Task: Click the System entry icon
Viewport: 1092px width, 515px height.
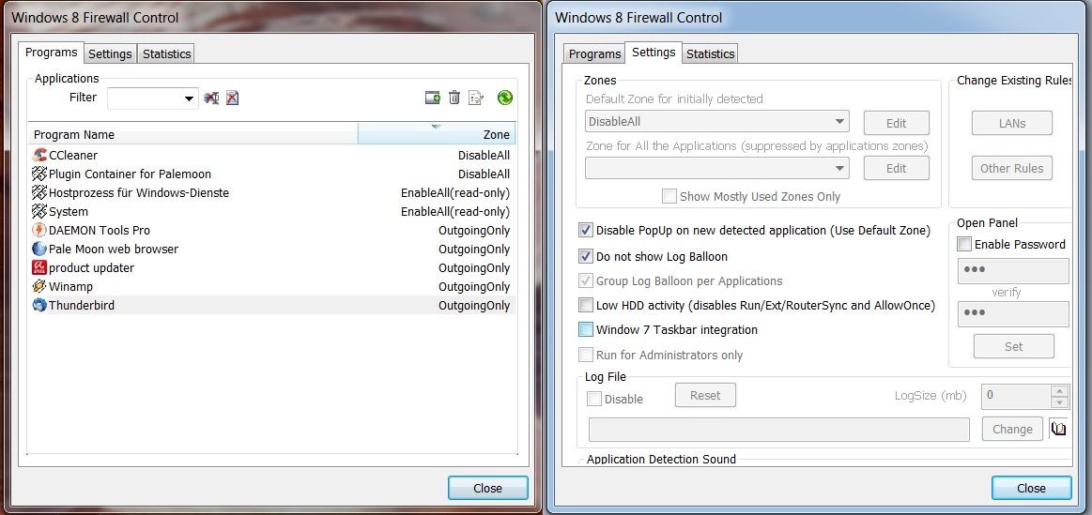Action: point(39,212)
